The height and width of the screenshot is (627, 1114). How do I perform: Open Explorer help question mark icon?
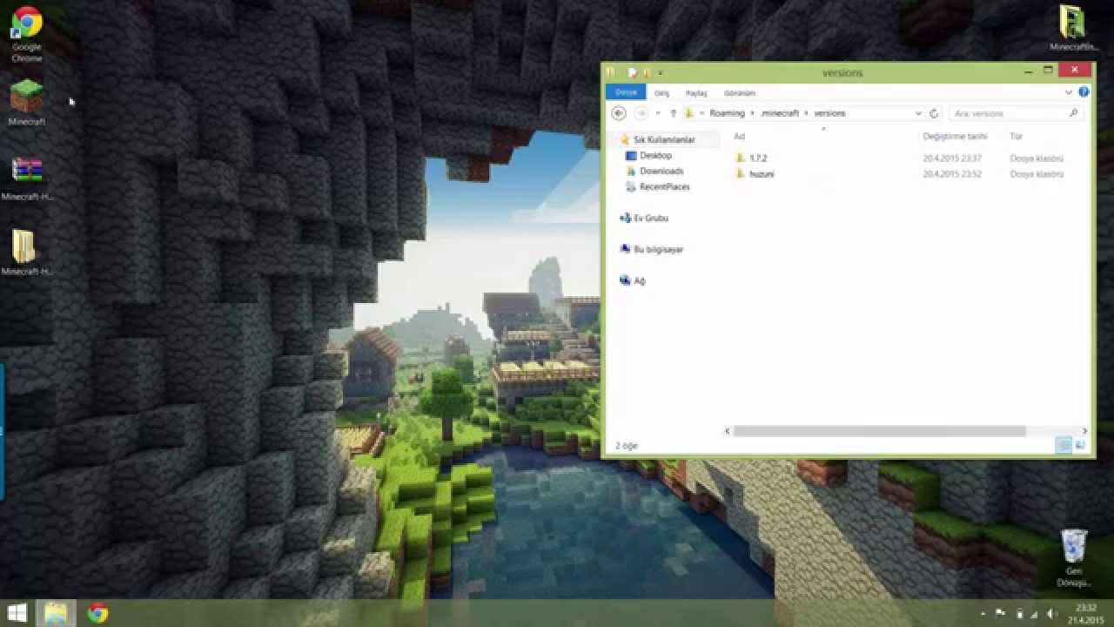pos(1084,92)
